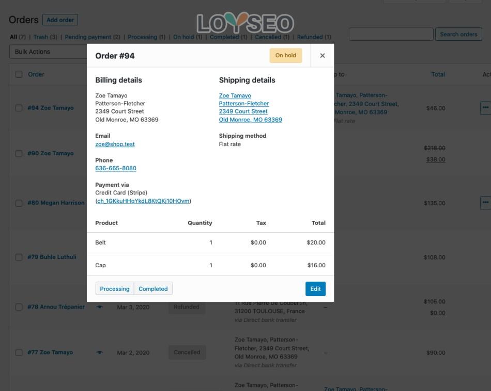Image resolution: width=491 pixels, height=391 pixels.
Task: Select checkbox for order #77 Zoe Tamayo
Action: coord(19,352)
